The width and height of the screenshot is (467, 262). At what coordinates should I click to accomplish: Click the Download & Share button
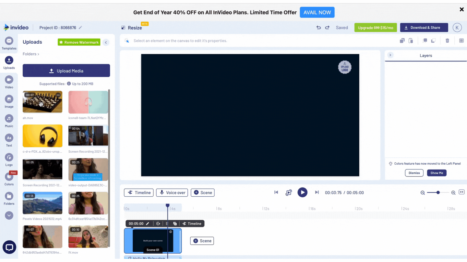click(x=424, y=28)
